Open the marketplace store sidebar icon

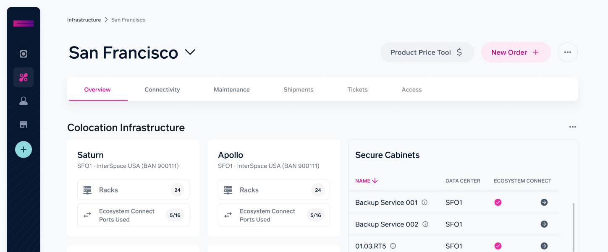click(x=24, y=124)
